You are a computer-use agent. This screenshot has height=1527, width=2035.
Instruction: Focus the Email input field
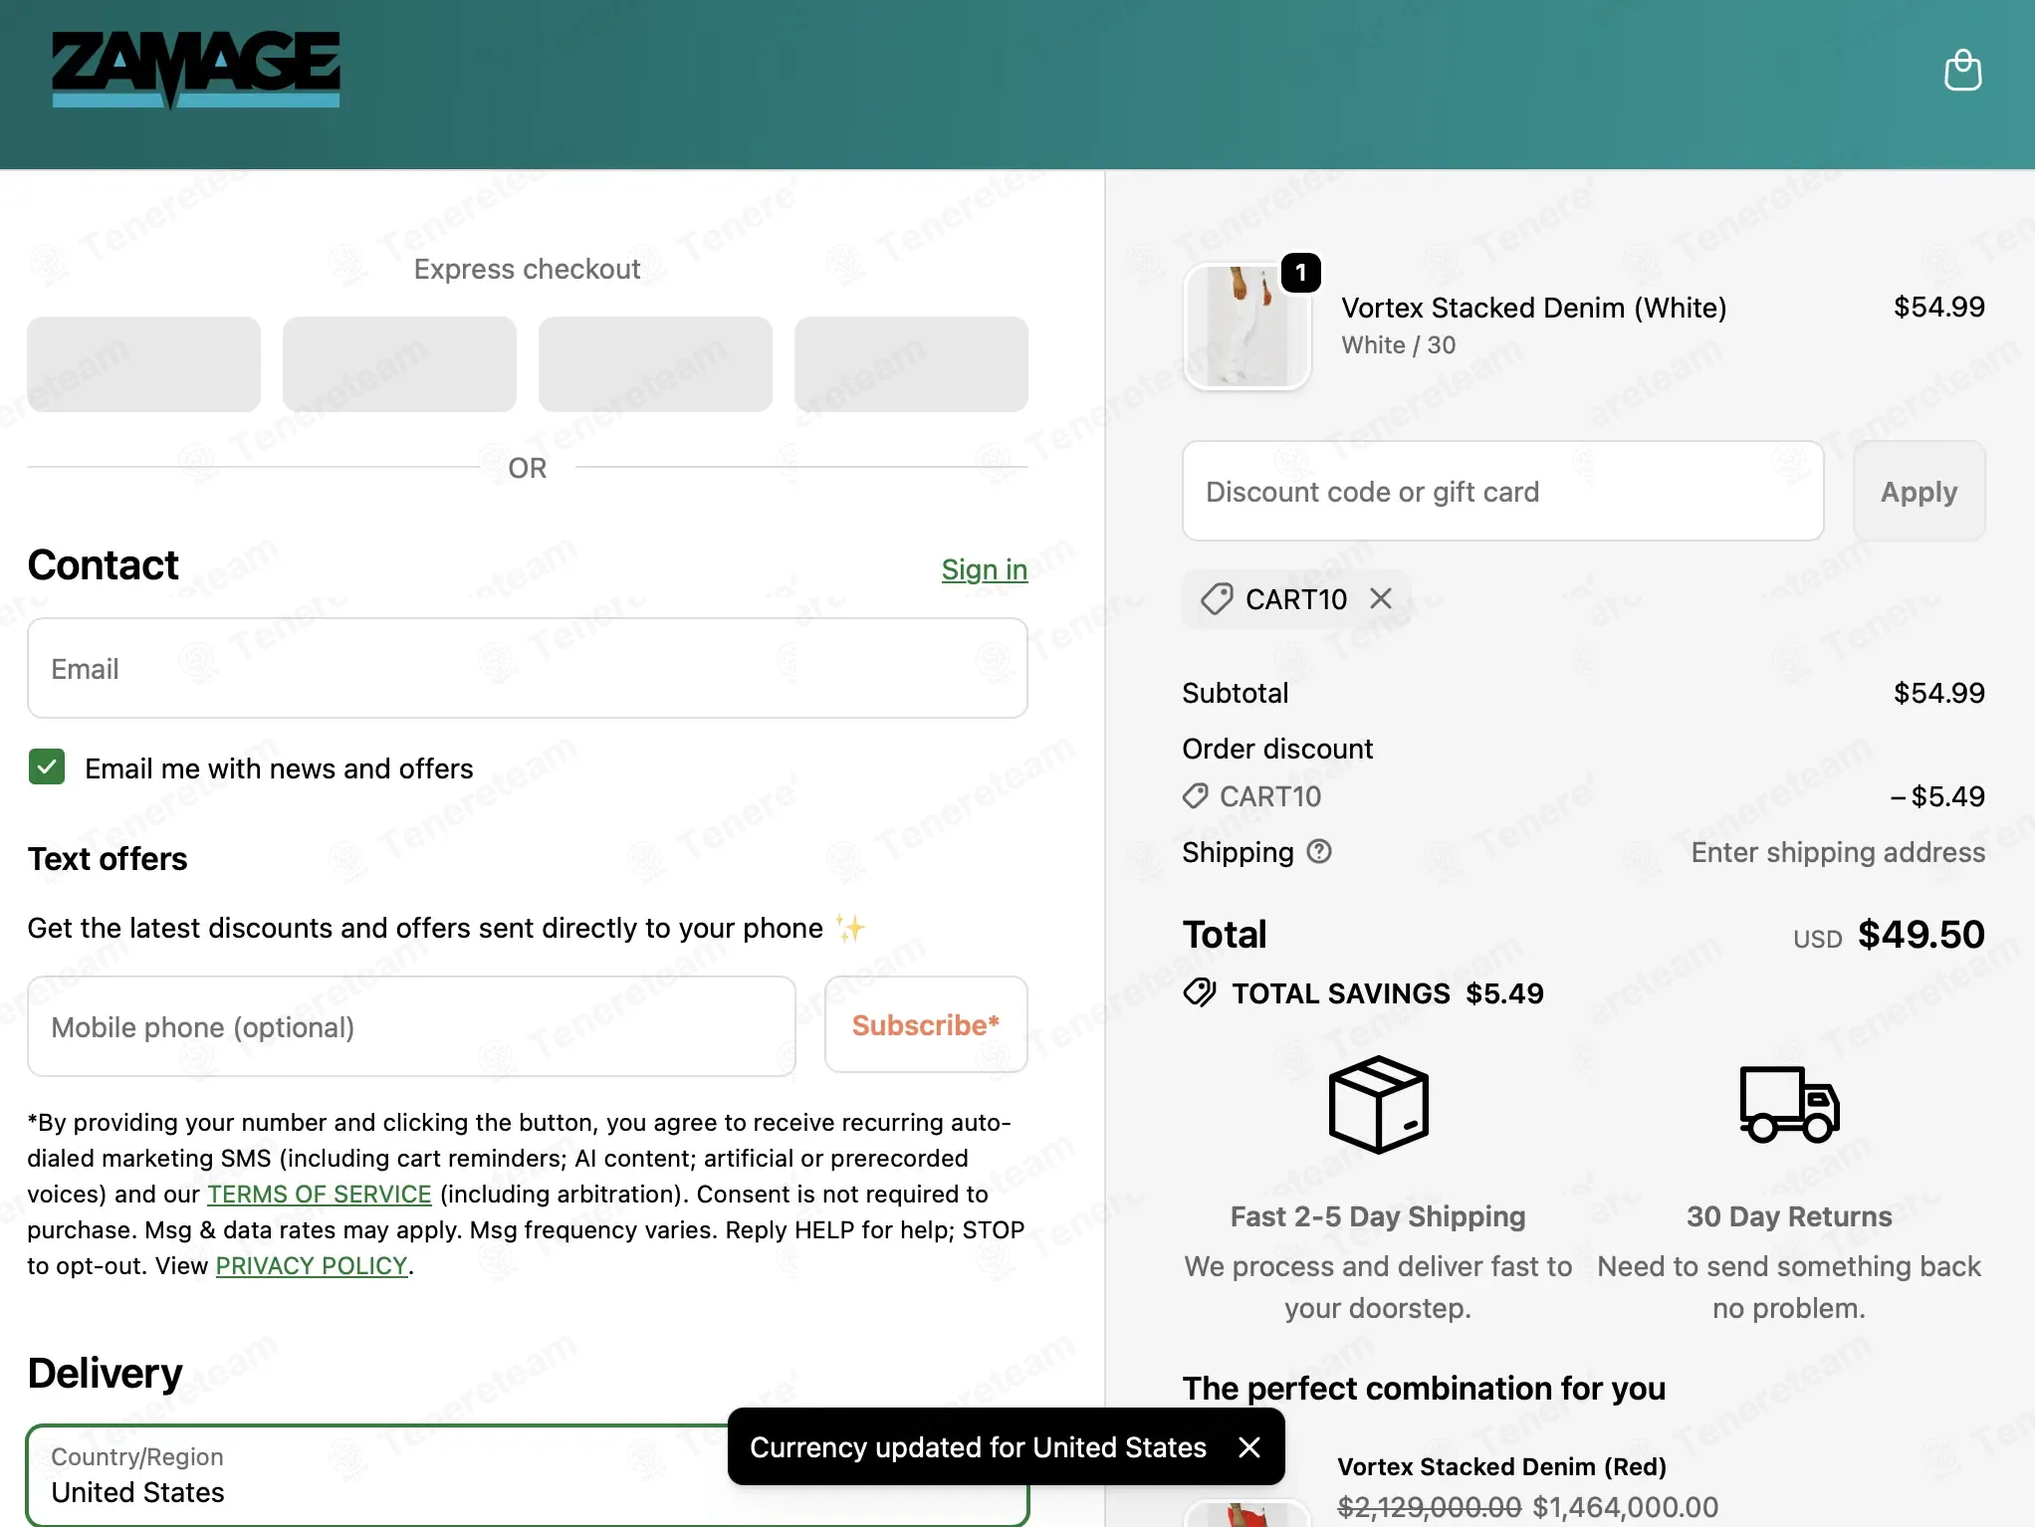528,668
